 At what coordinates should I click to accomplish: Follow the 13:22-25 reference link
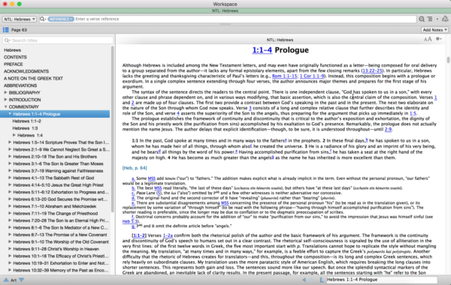pyautogui.click(x=372, y=70)
